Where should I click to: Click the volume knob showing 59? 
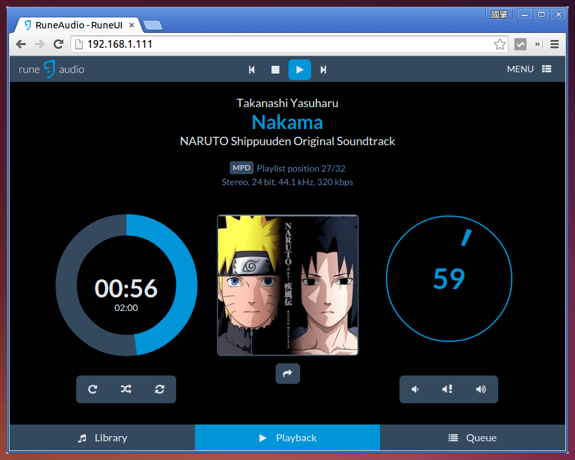click(449, 279)
